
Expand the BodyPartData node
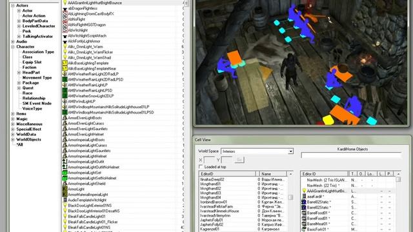(19, 21)
